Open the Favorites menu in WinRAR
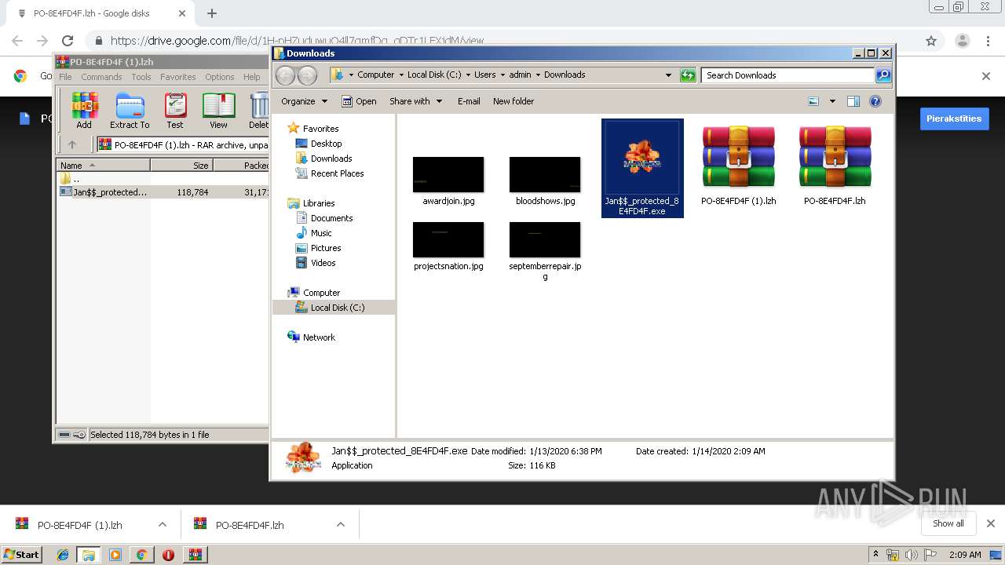The width and height of the screenshot is (1005, 565). tap(178, 77)
